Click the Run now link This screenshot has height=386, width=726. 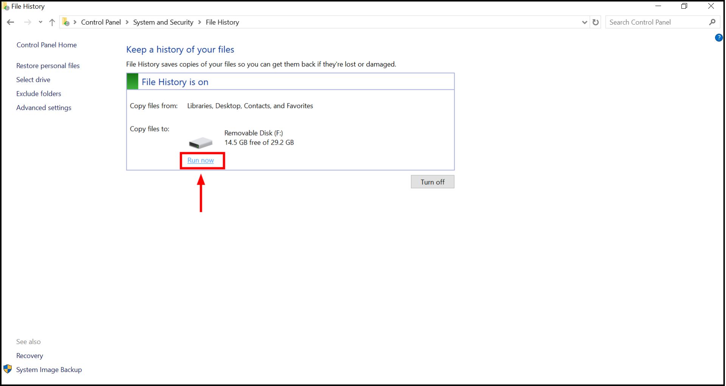point(202,160)
